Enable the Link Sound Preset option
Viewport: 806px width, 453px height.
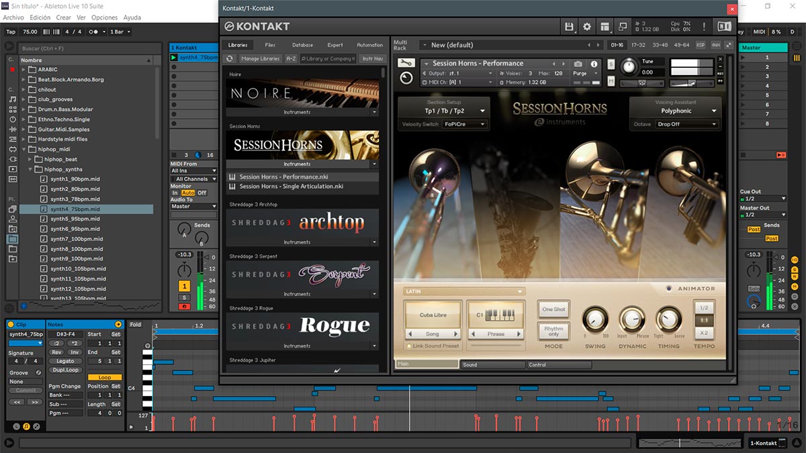click(x=408, y=346)
